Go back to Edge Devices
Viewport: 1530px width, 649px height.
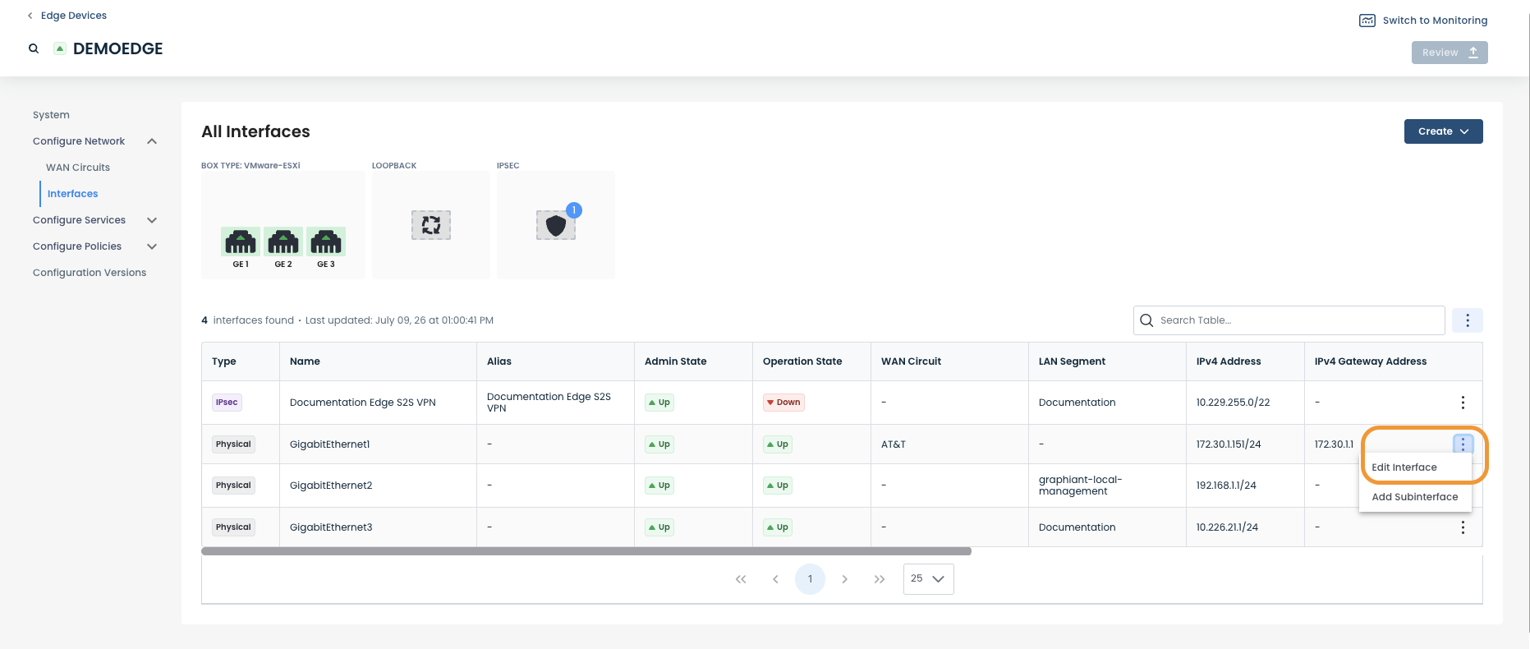pos(74,16)
